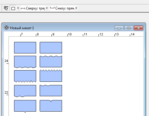Select rectangle with partial wave on bottom

pos(25,91)
